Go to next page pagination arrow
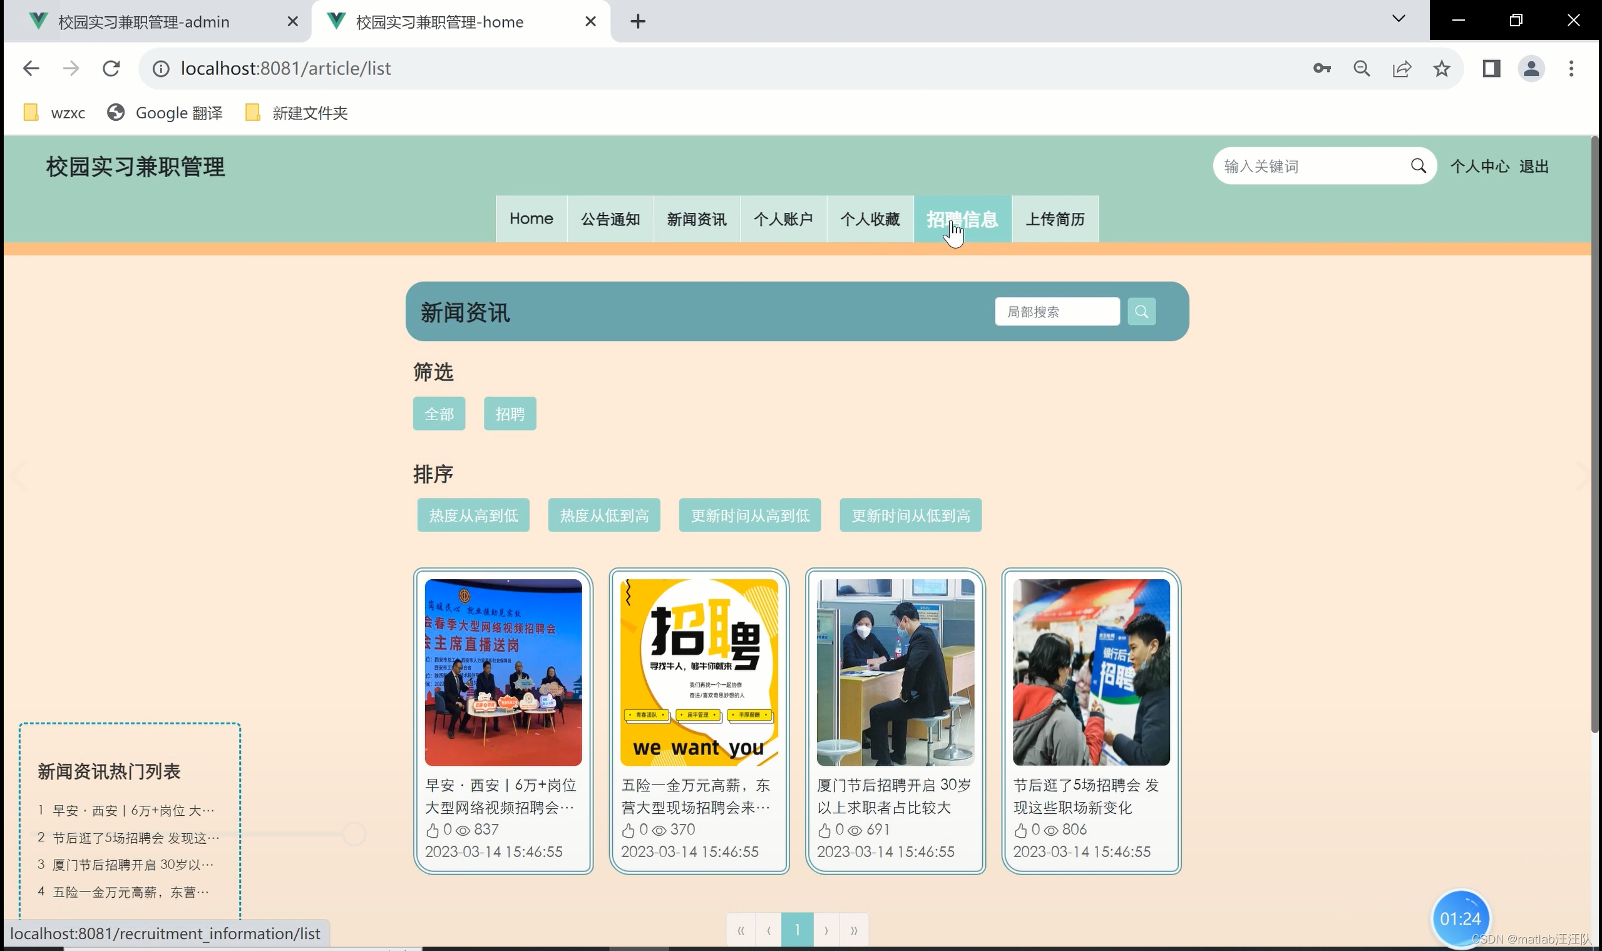 pos(826,930)
